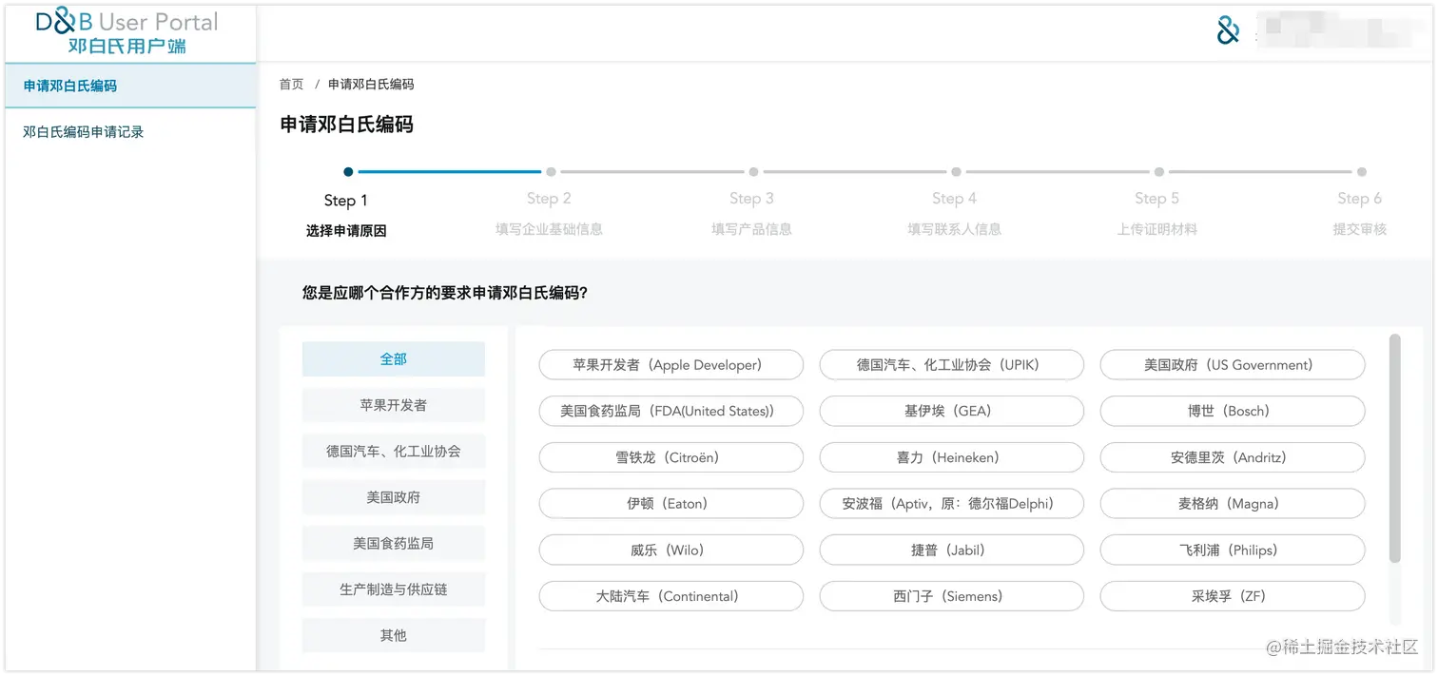Select the 德国汽车、化工业协会 category filter

(x=394, y=452)
